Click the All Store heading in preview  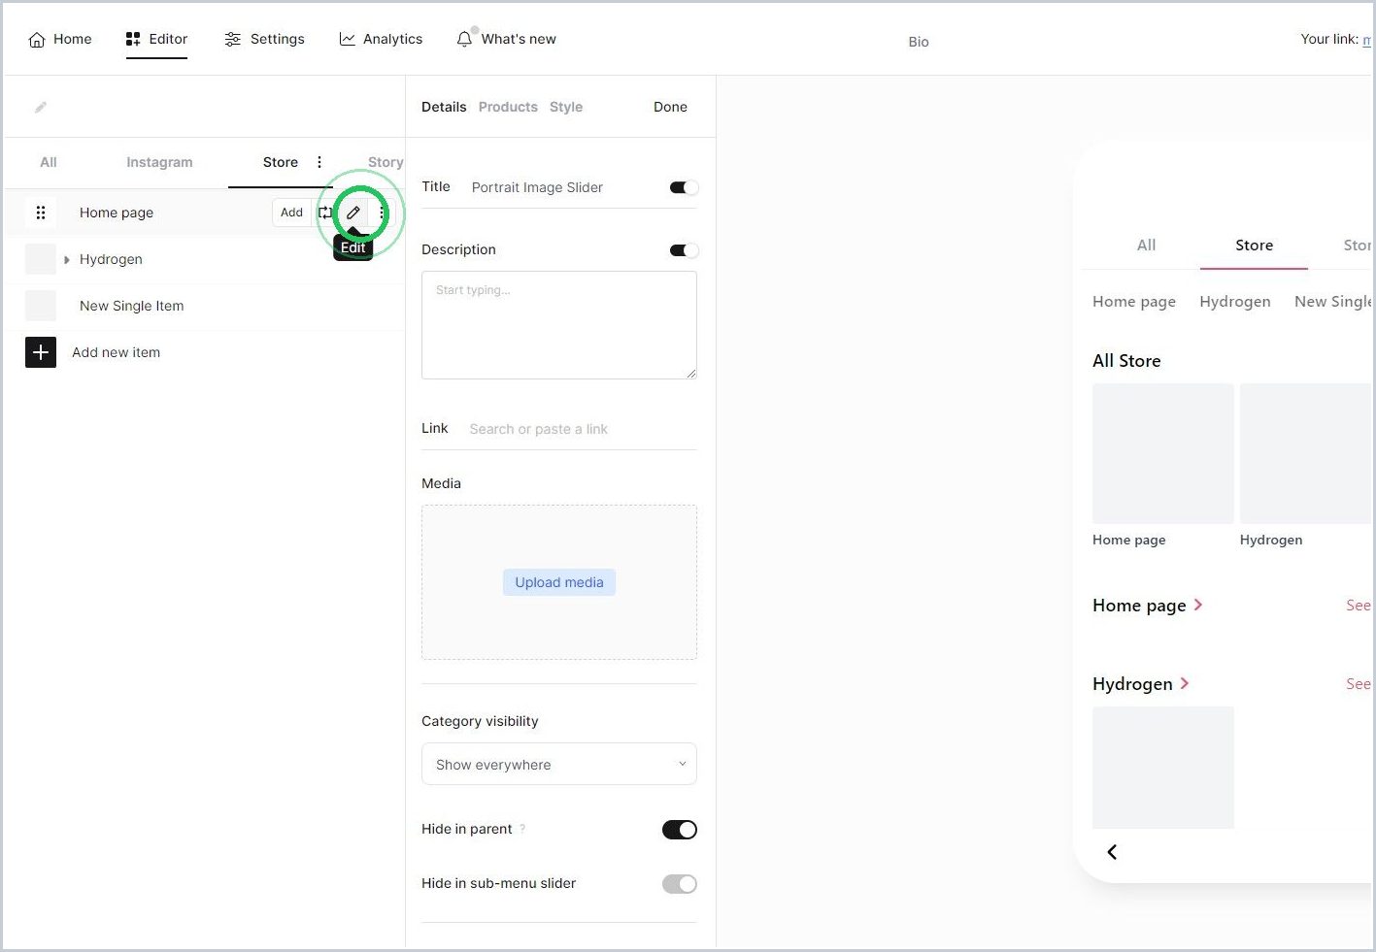click(1126, 360)
